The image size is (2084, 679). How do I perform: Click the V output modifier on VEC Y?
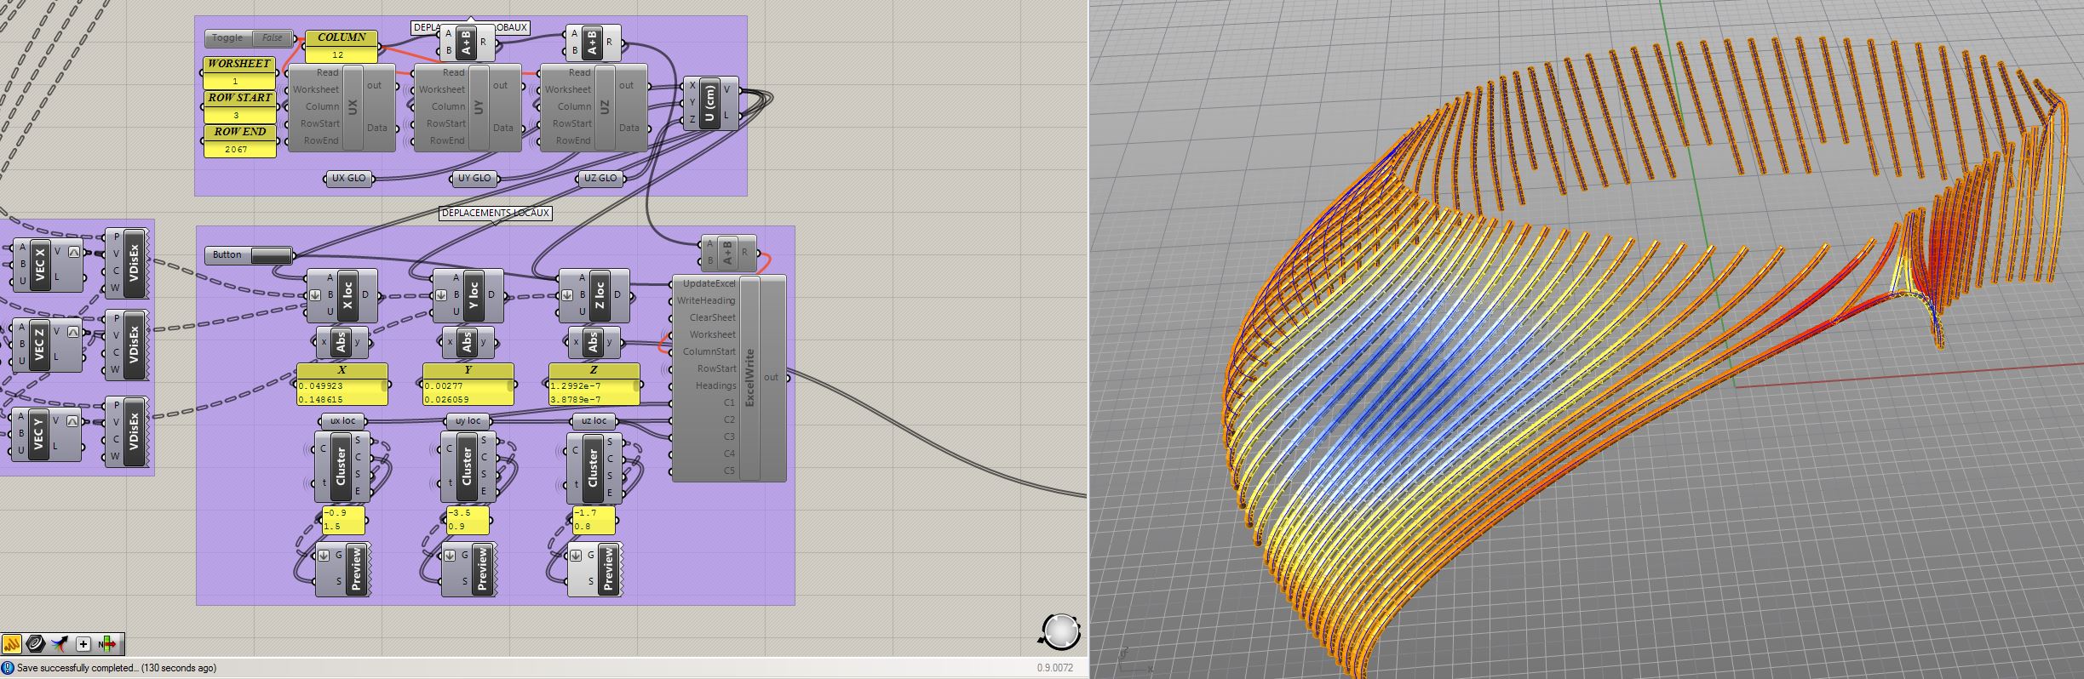coord(74,421)
